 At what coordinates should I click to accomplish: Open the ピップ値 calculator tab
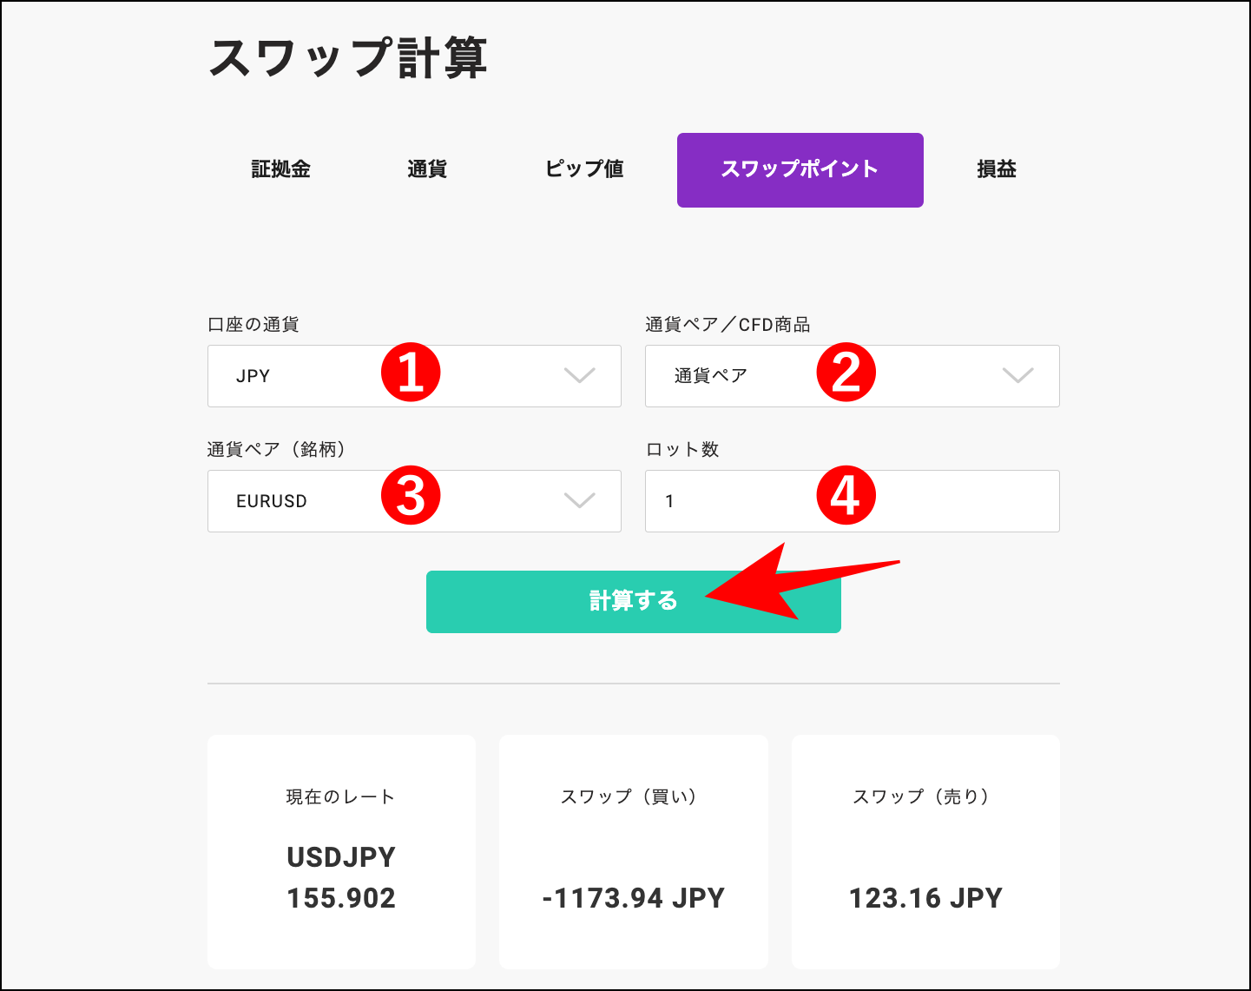[x=583, y=169]
